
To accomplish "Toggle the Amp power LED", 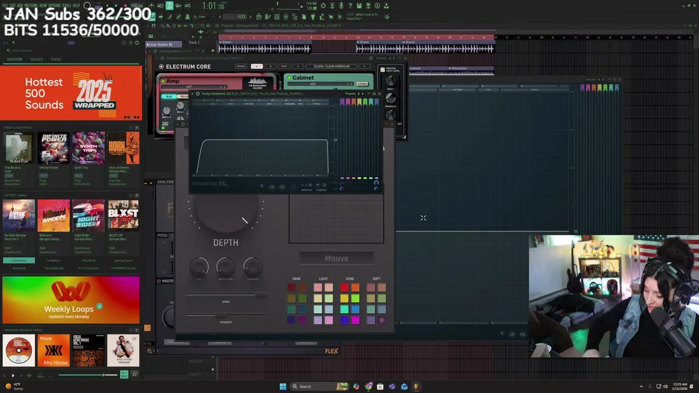I will [x=163, y=81].
